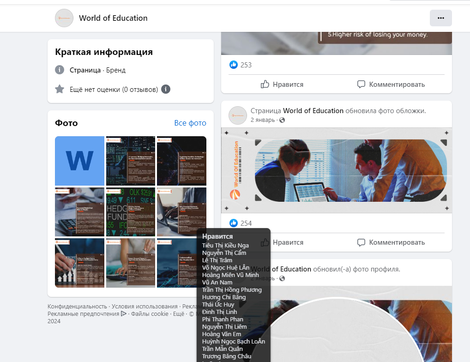
Task: Click the 253 reactions count
Action: (x=246, y=65)
